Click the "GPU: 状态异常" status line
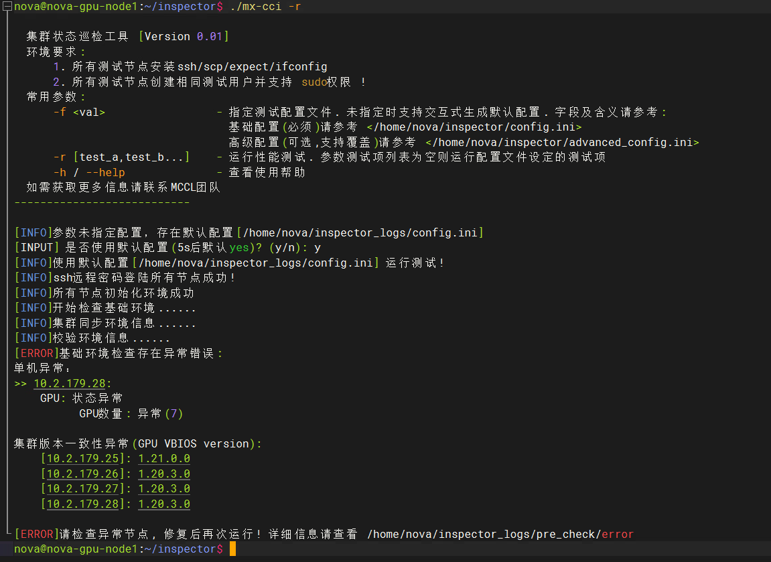Screen dimensions: 771x562 [x=81, y=399]
